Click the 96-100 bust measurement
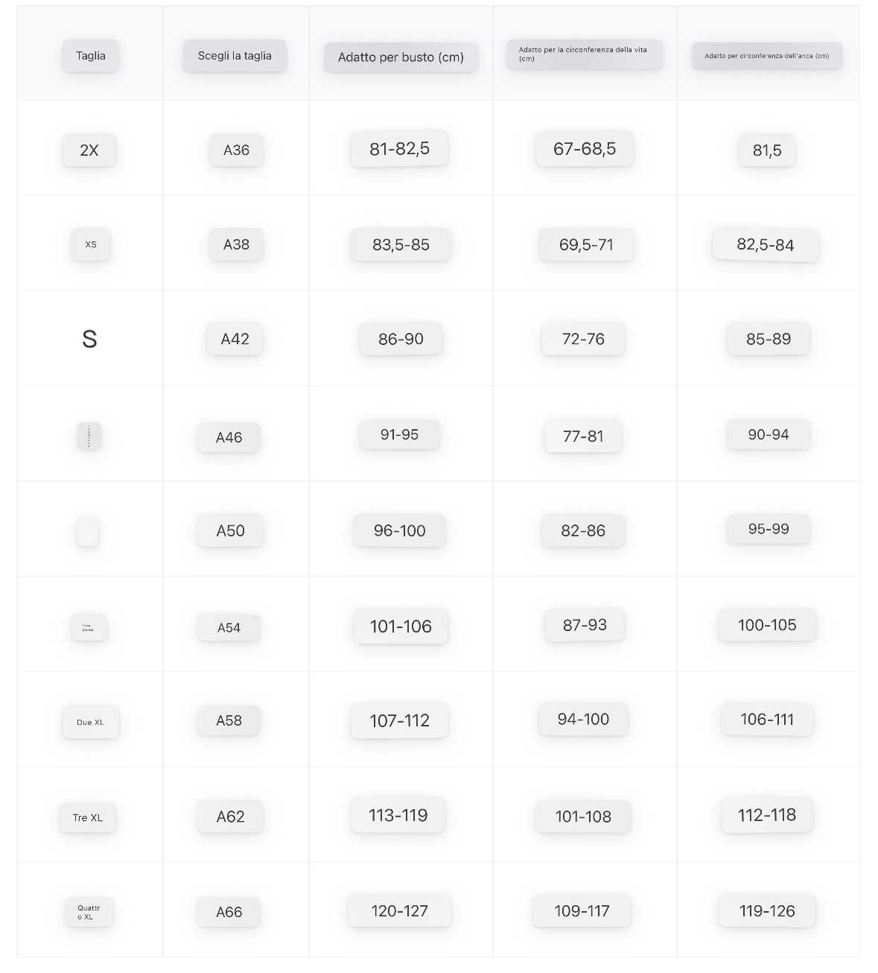This screenshot has height=973, width=878. coord(399,531)
